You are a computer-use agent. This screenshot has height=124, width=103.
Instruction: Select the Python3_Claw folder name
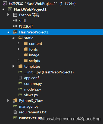tap(31, 101)
